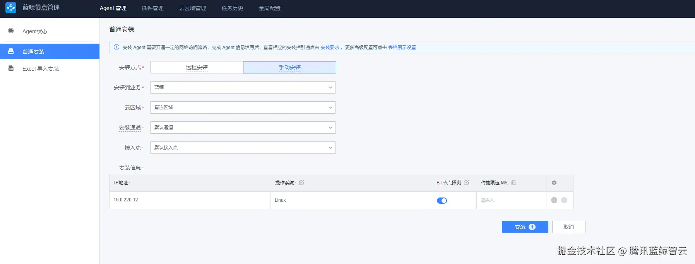Click the Agent状态 sidebar icon

[11, 31]
